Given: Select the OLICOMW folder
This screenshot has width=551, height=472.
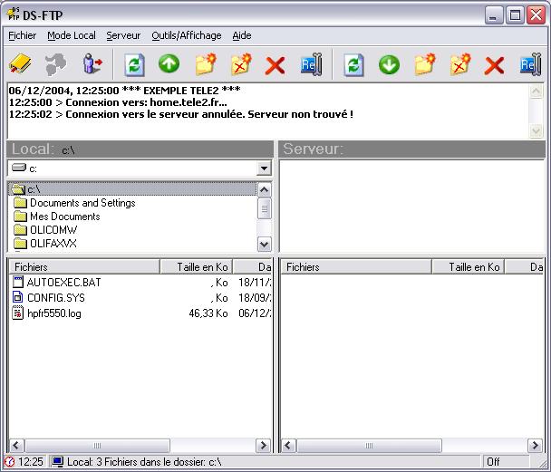Looking at the screenshot, I should tap(53, 230).
